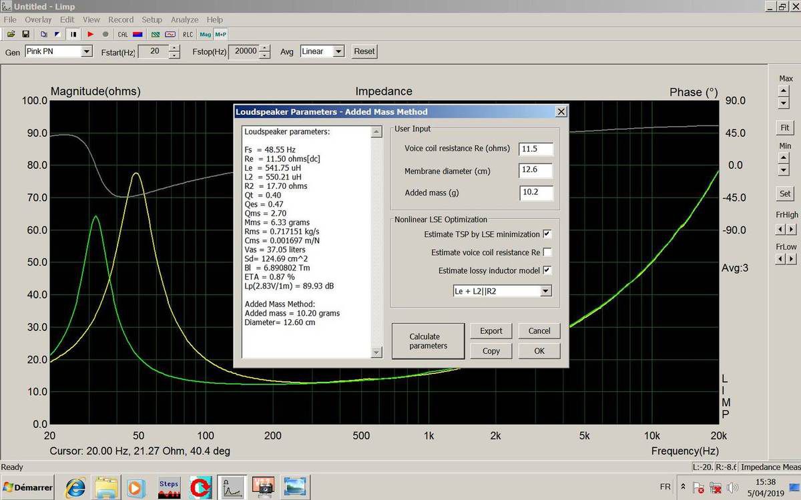Screen dimensions: 801x500
Task: Open the Avg Linear dropdown
Action: click(x=338, y=51)
